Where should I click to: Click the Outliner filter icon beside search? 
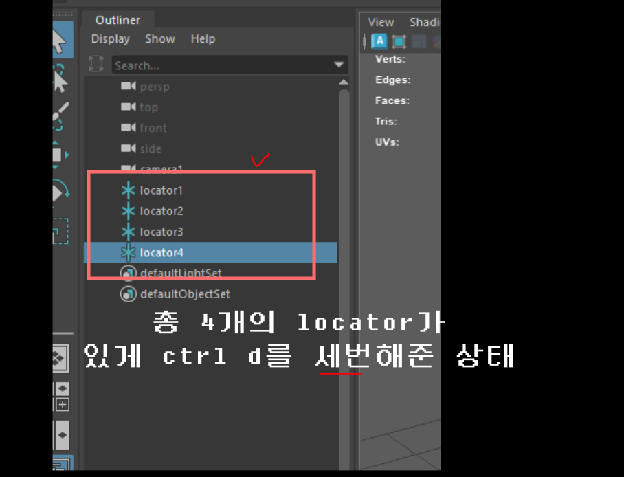(x=96, y=64)
